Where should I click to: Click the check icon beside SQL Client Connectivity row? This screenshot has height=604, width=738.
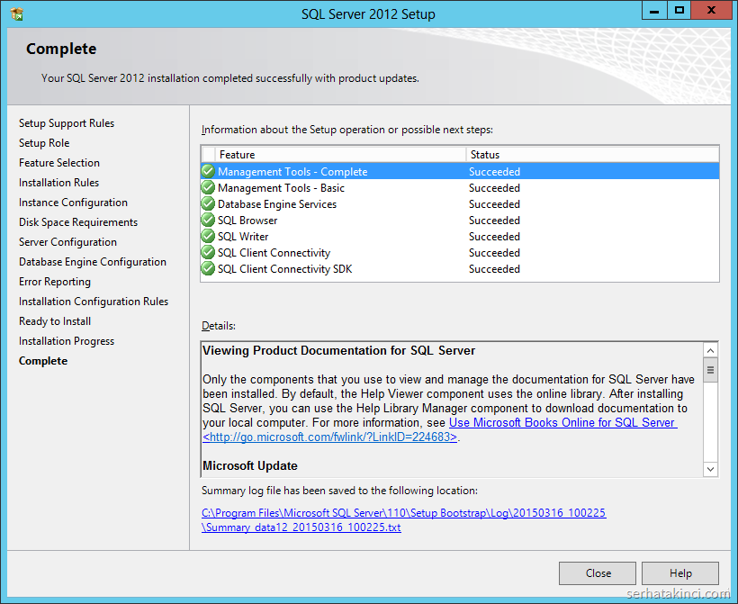pyautogui.click(x=208, y=252)
